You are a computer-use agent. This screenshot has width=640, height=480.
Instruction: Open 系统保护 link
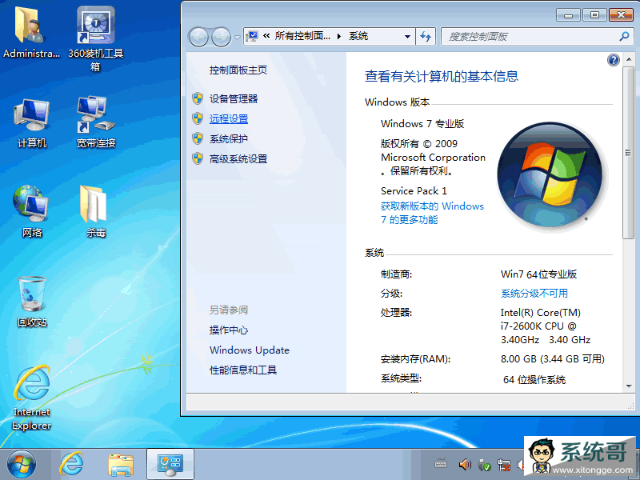[229, 138]
